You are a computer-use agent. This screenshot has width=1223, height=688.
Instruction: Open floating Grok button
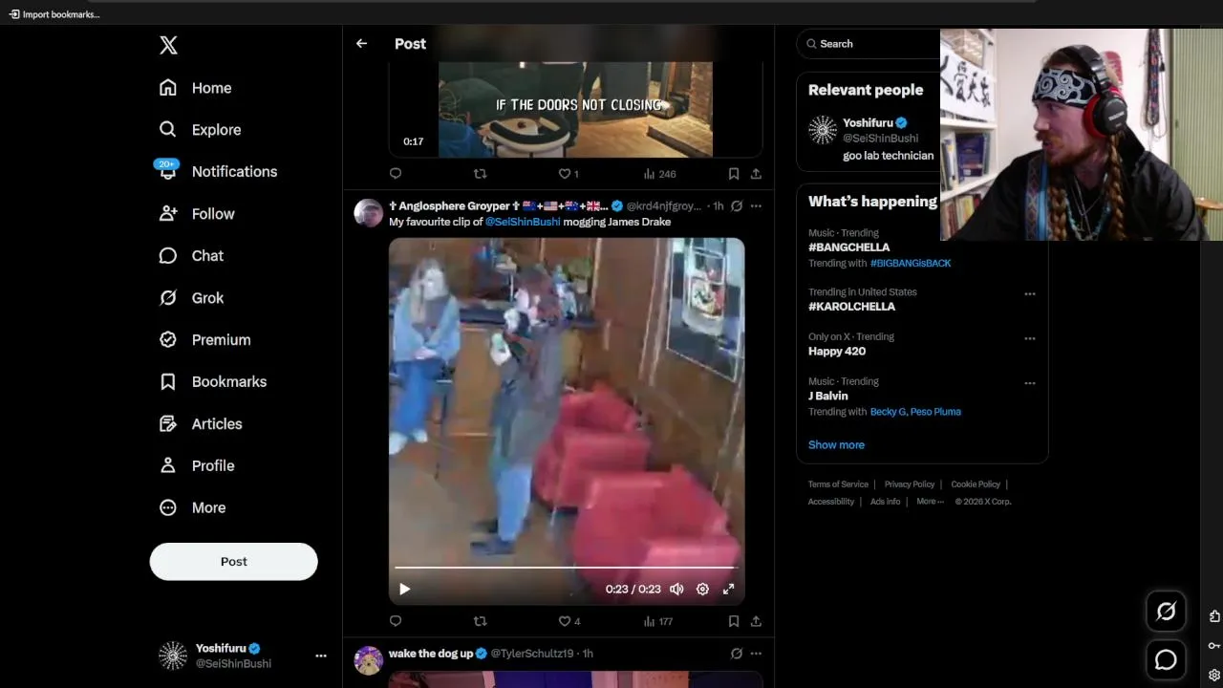click(x=1166, y=612)
